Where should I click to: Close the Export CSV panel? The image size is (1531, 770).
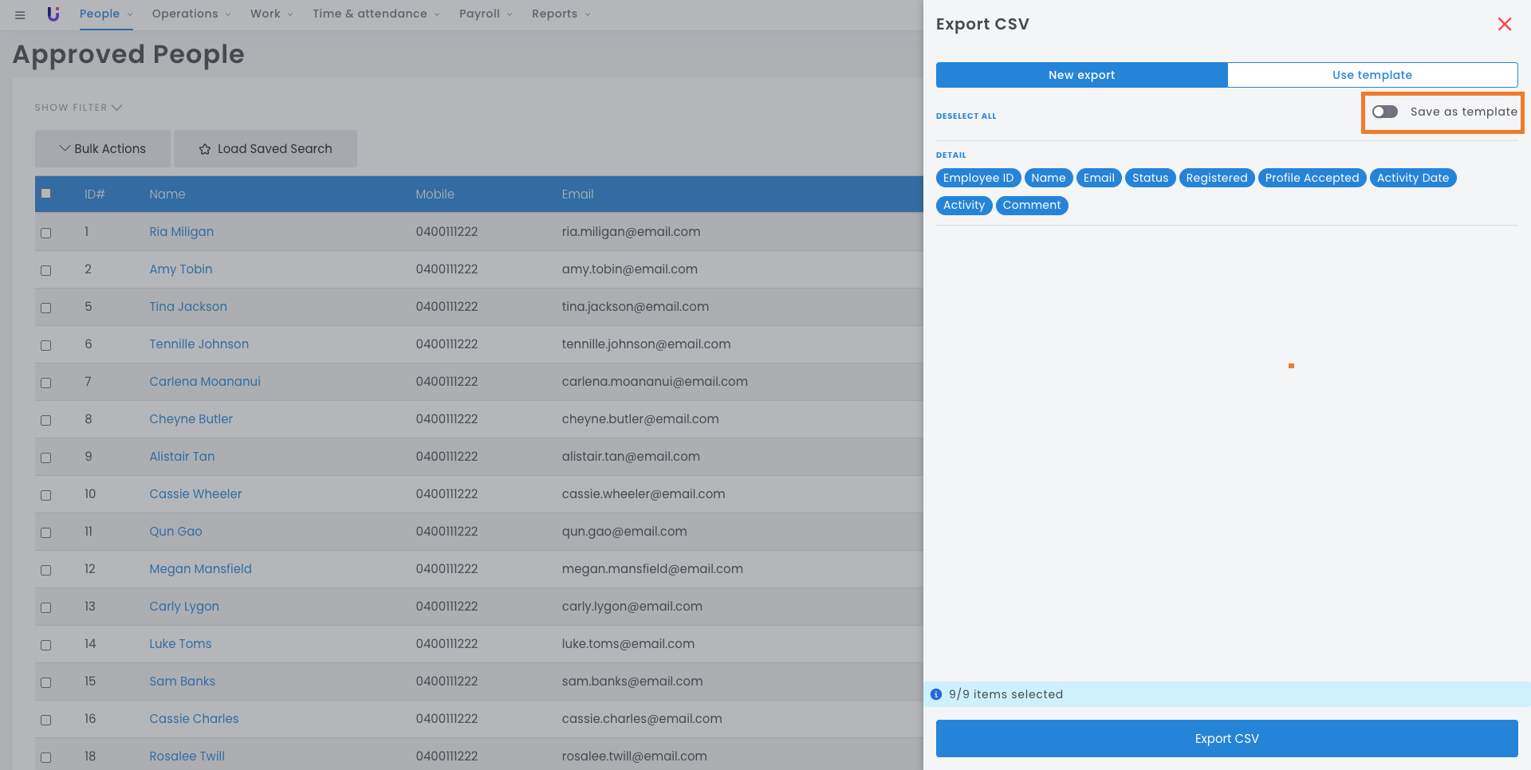pos(1504,24)
